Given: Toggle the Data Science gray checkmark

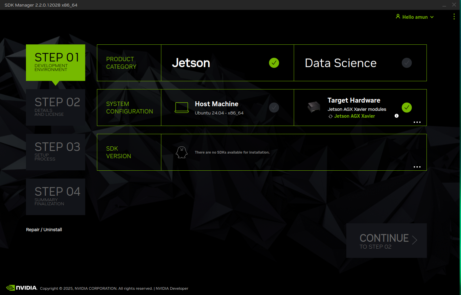Looking at the screenshot, I should point(407,63).
